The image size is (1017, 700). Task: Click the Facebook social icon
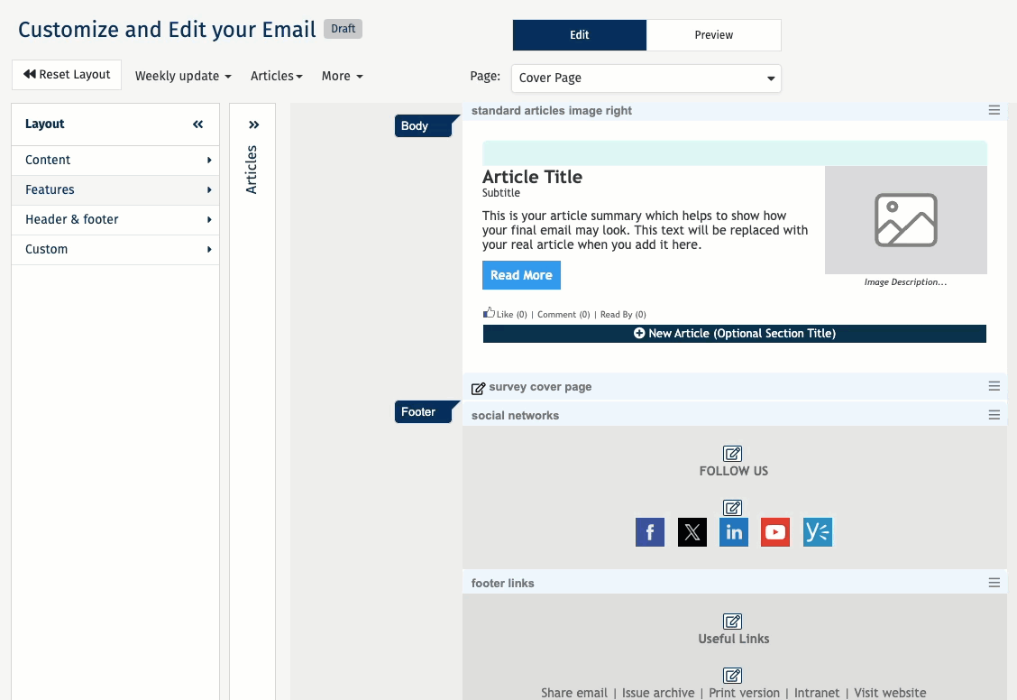649,532
